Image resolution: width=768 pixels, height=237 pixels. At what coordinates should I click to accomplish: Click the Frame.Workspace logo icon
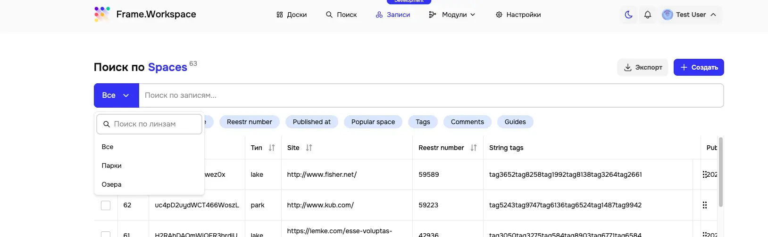102,14
